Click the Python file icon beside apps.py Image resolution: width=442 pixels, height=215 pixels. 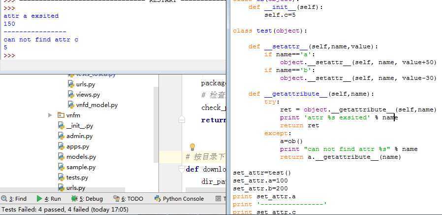(61, 146)
